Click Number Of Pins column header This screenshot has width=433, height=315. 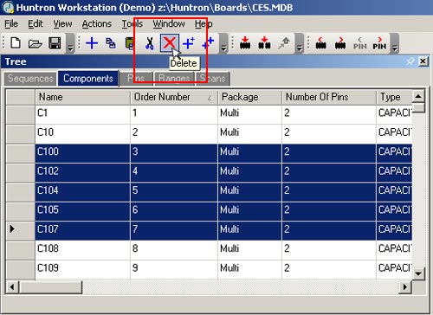(329, 97)
